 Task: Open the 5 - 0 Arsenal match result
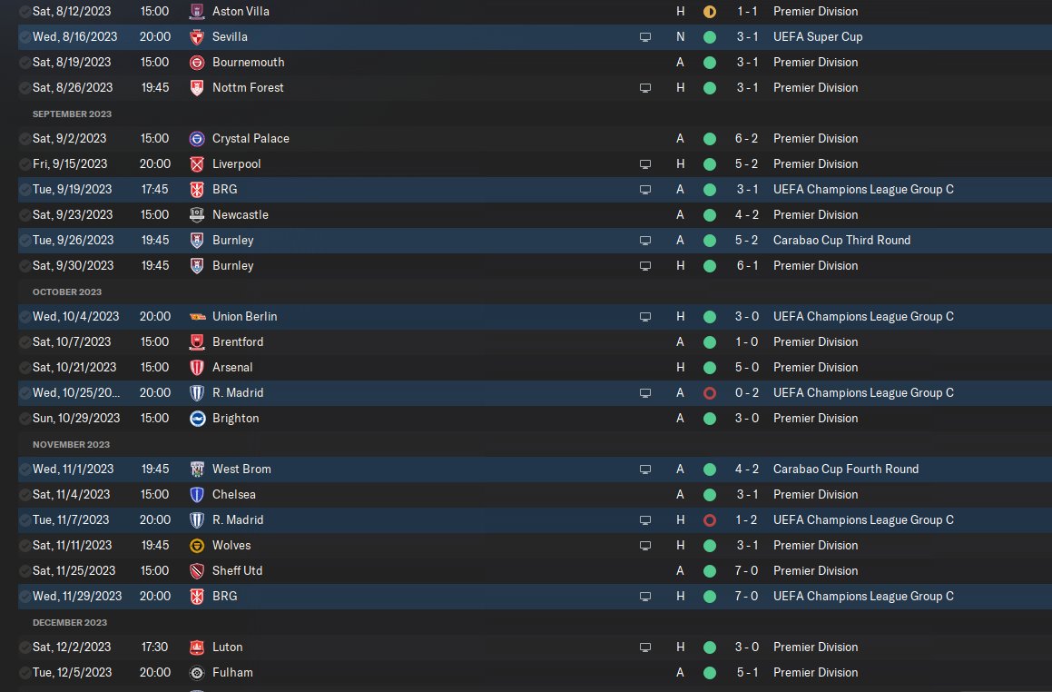[746, 367]
